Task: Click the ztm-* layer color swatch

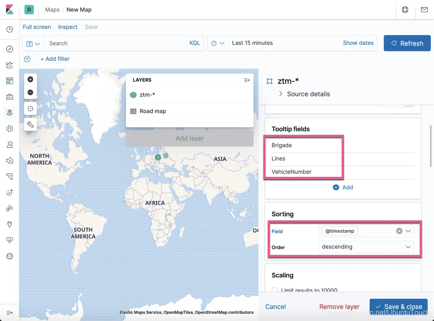Action: click(x=133, y=95)
